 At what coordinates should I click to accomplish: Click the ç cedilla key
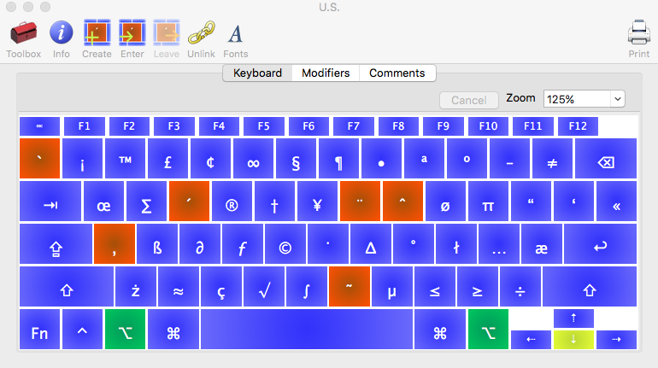coord(221,287)
